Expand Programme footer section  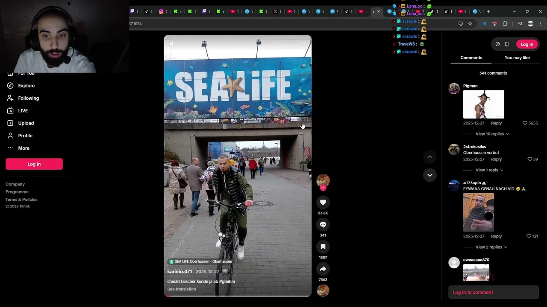point(17,192)
